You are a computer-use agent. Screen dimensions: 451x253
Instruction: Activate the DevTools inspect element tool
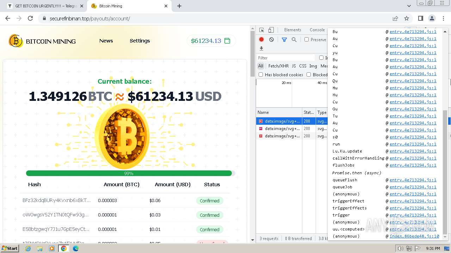pyautogui.click(x=261, y=30)
